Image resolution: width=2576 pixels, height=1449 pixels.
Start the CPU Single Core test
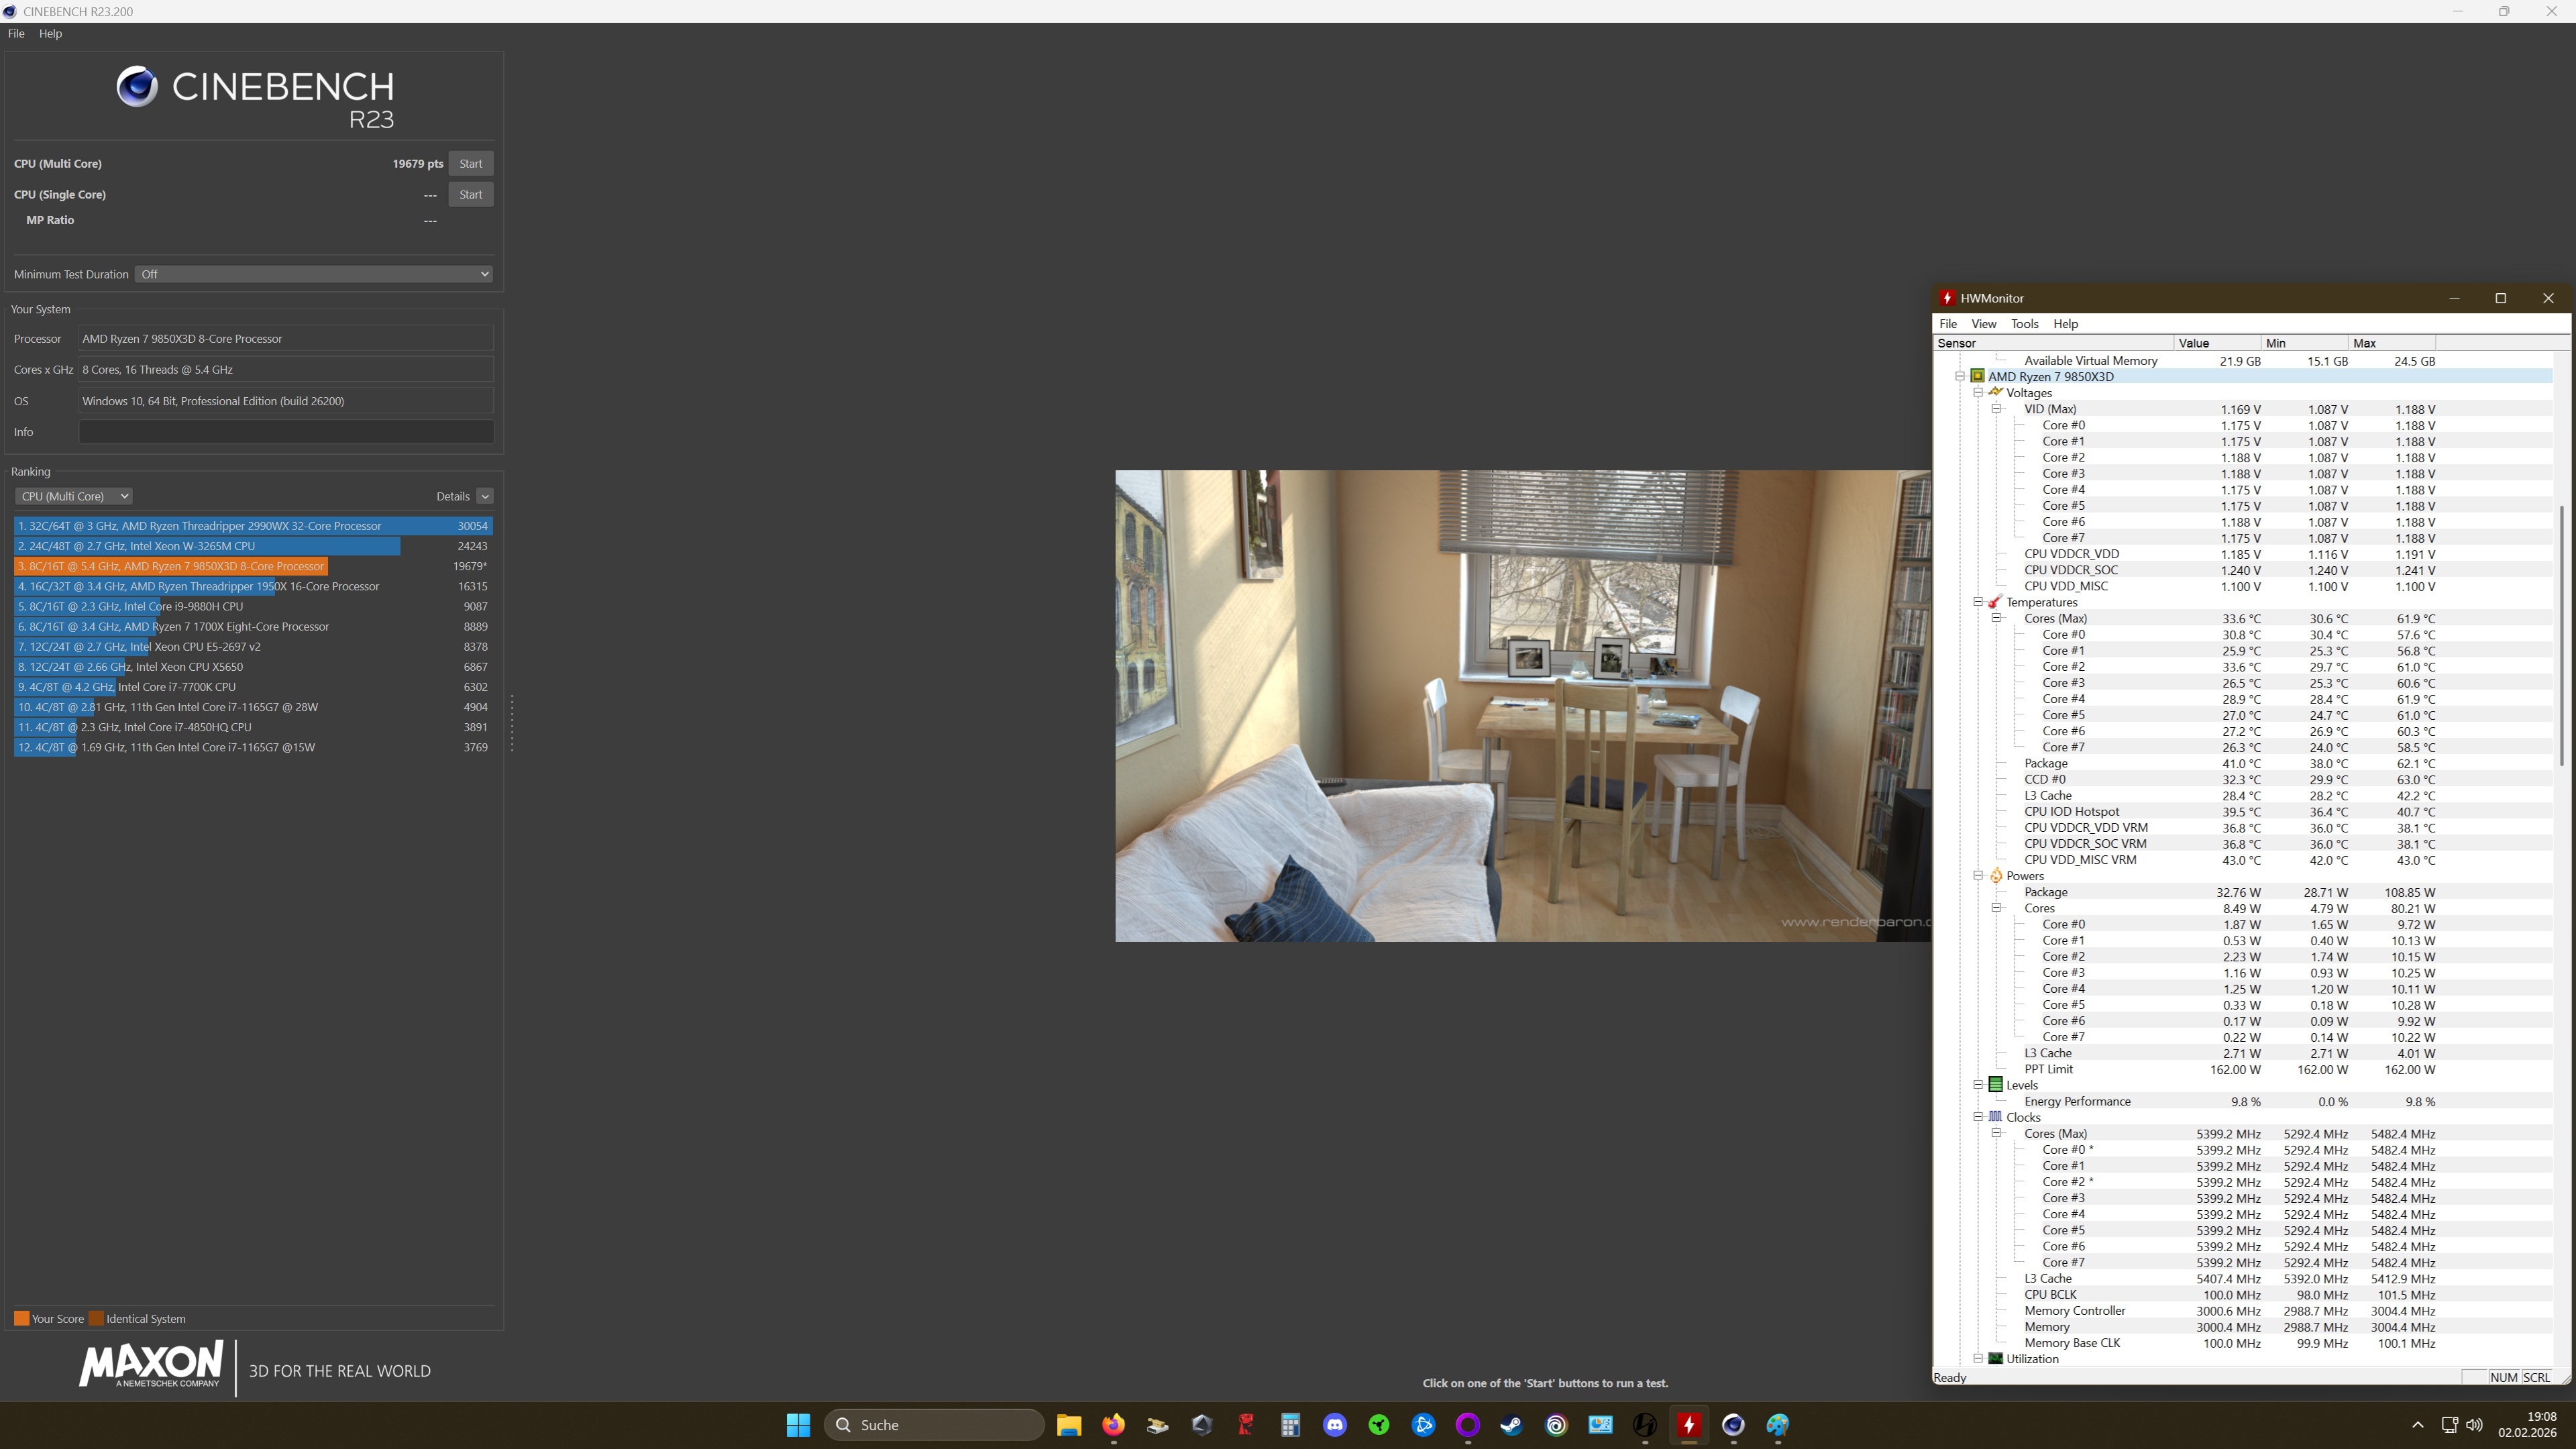[x=470, y=195]
